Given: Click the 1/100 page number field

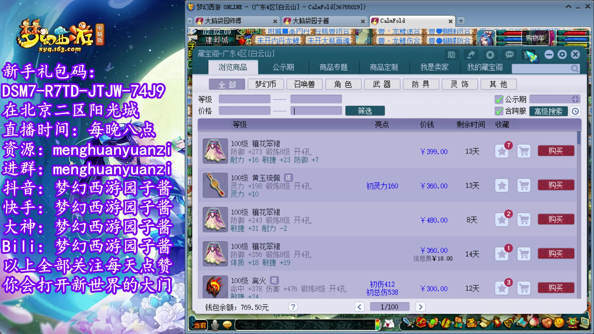Looking at the screenshot, I should tap(390, 307).
